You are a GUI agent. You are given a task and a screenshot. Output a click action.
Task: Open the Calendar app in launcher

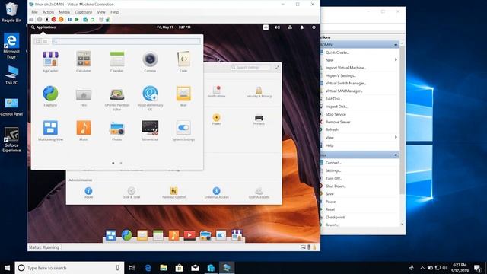[116, 62]
